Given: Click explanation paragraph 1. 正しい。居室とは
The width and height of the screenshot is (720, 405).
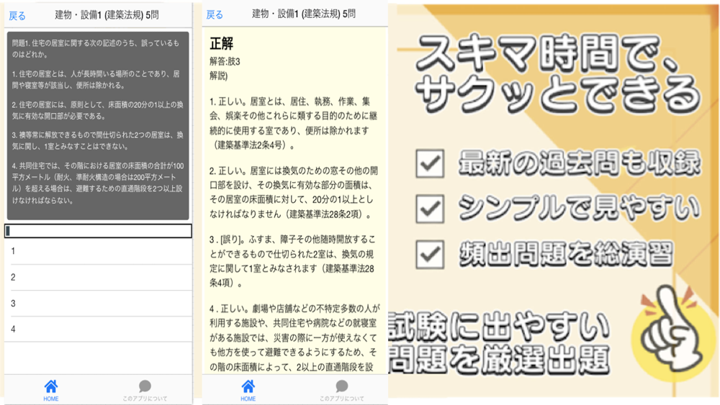Looking at the screenshot, I should pos(293,123).
